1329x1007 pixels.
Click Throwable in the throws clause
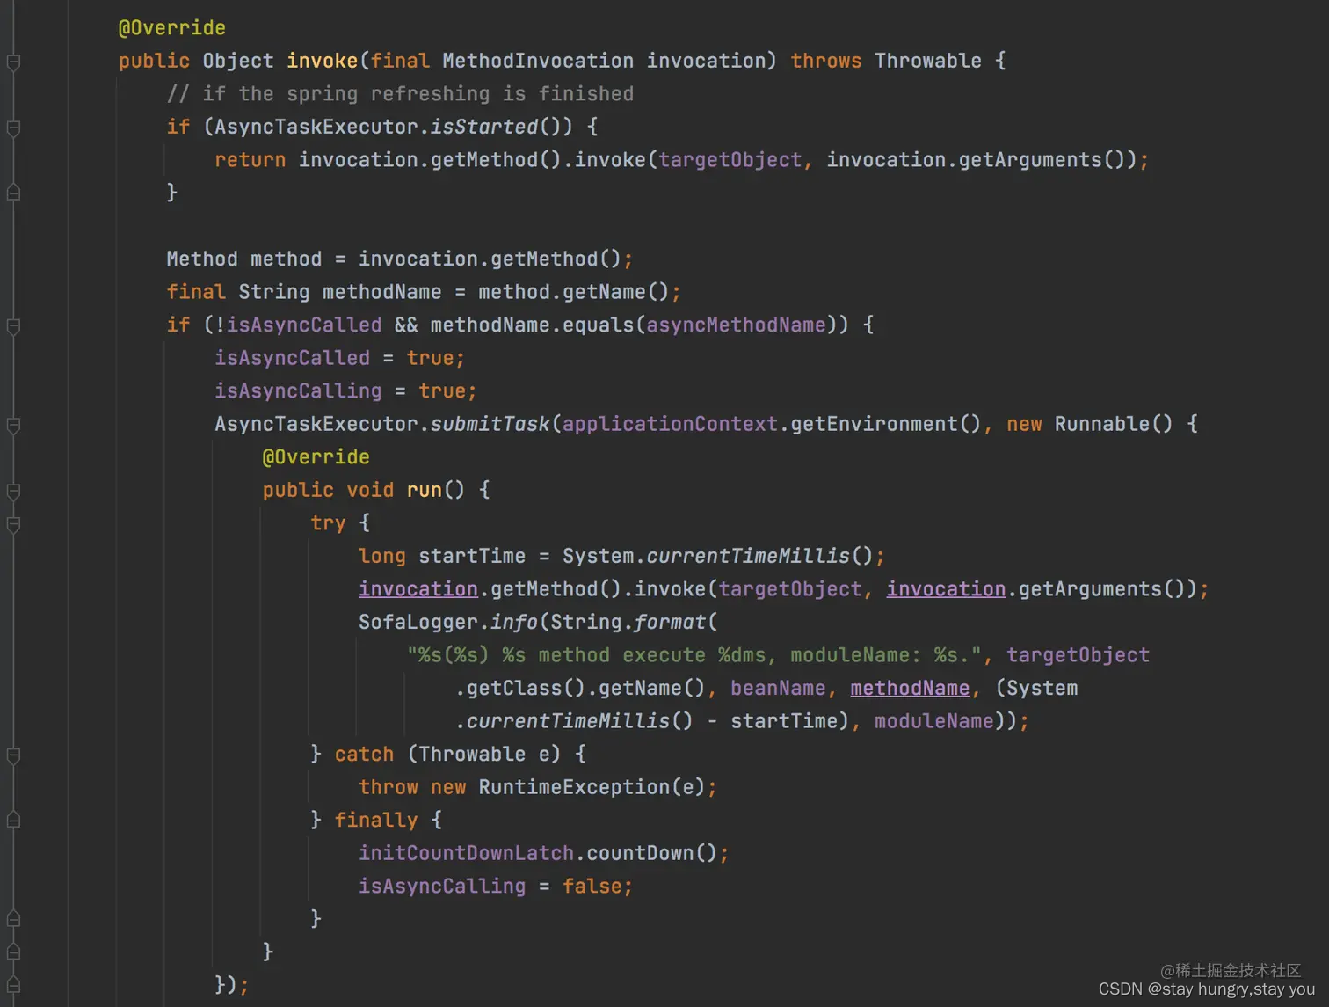pos(928,61)
